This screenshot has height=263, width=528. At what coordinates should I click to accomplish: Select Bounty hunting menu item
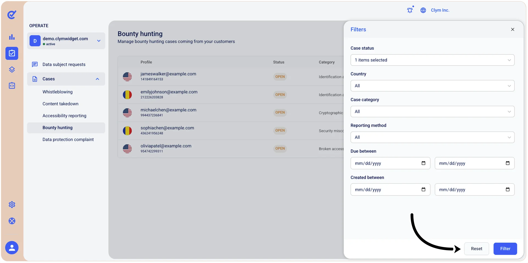(66, 128)
